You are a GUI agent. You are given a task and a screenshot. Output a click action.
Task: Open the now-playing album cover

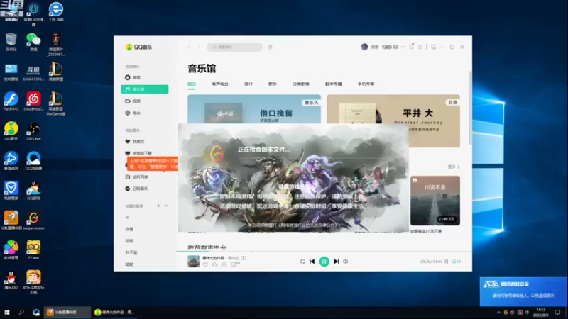pos(193,261)
